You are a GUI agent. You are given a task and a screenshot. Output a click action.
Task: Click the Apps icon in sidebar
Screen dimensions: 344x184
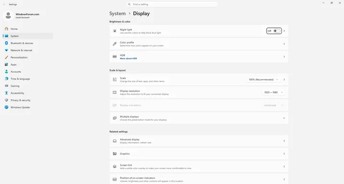pyautogui.click(x=6, y=65)
